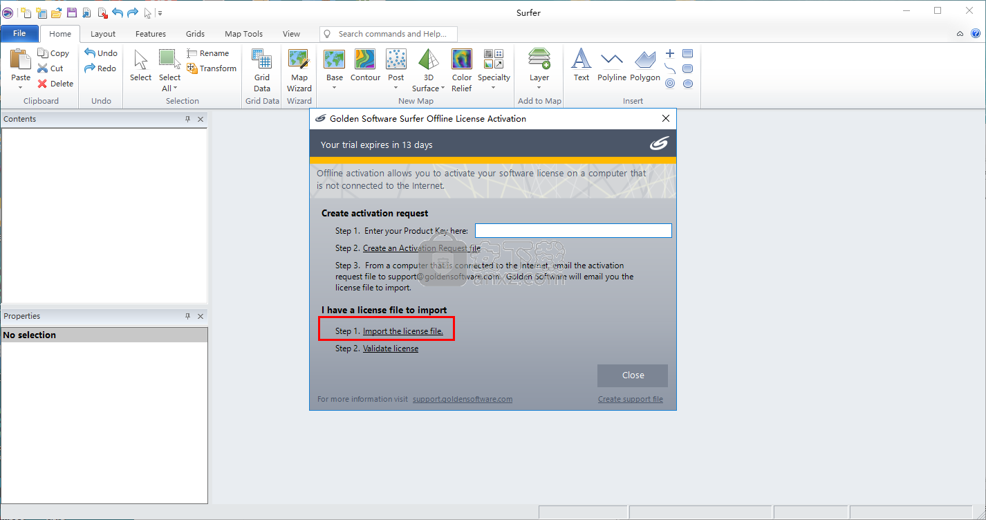The image size is (986, 520).
Task: Launch the Map Wizard
Action: pyautogui.click(x=299, y=70)
